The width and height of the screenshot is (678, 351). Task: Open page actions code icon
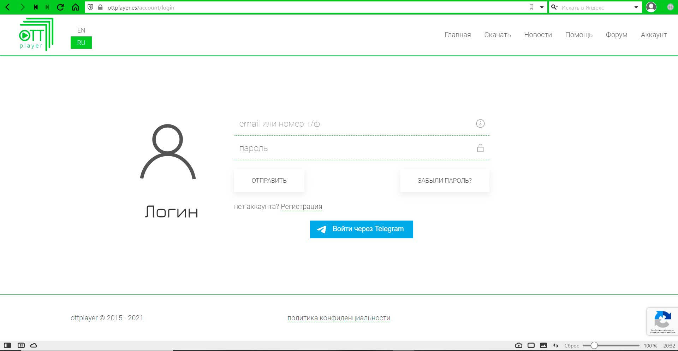point(556,345)
